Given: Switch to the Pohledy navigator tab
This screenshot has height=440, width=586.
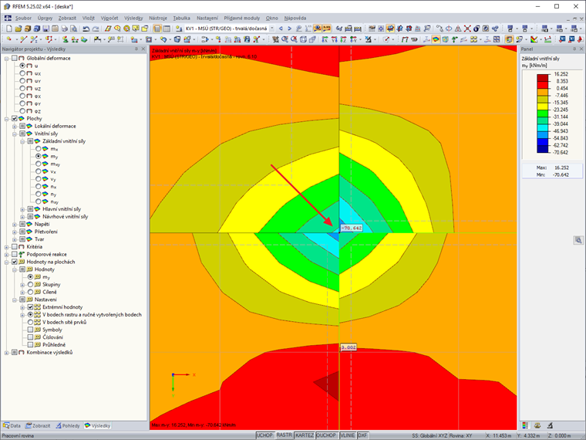Looking at the screenshot, I should pyautogui.click(x=68, y=426).
